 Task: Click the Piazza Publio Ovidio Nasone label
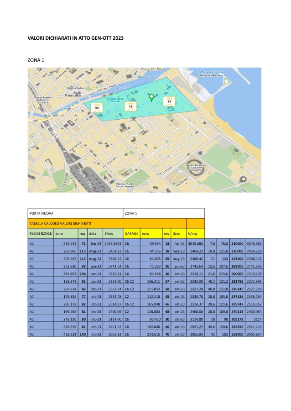point(125,185)
